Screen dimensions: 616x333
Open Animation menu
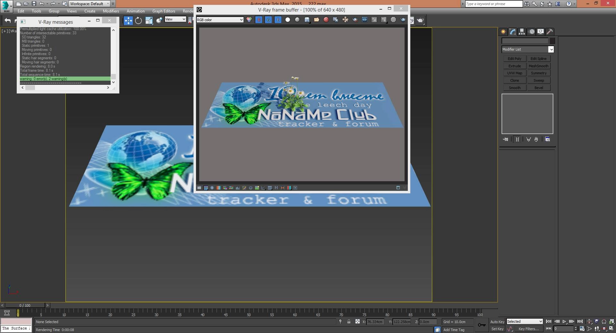135,11
